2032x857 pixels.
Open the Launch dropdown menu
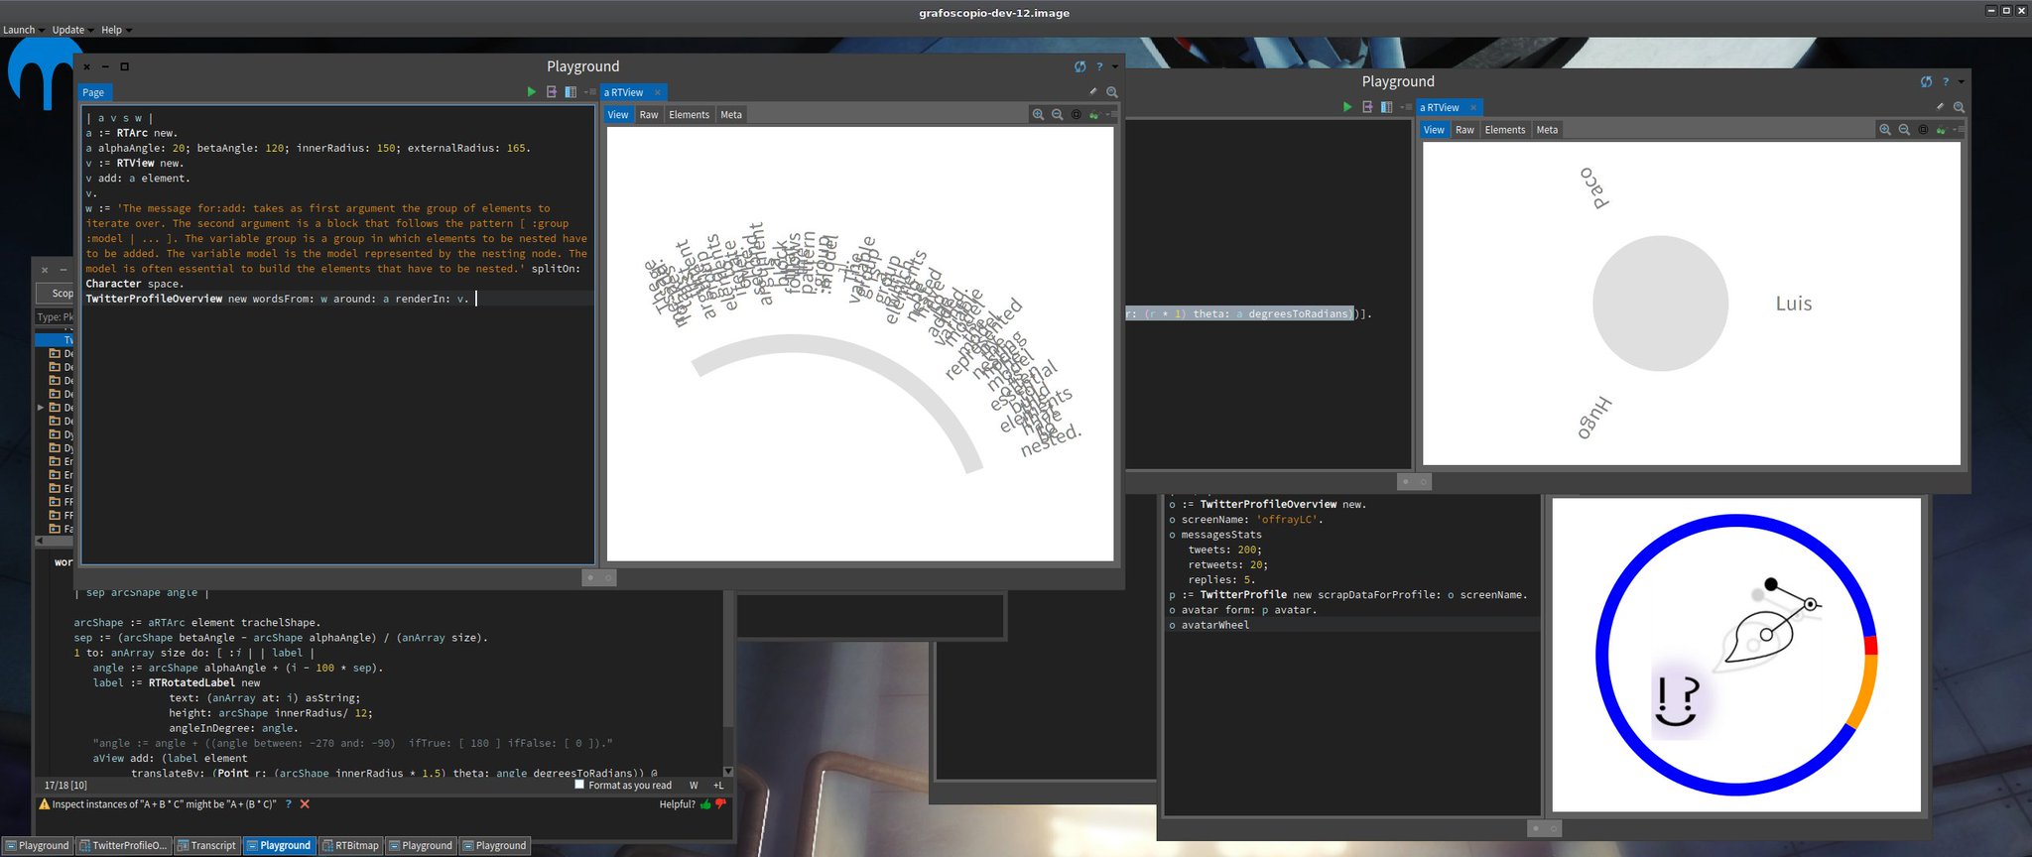20,30
